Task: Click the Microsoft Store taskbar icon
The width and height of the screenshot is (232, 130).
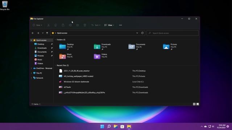Action: (122, 126)
